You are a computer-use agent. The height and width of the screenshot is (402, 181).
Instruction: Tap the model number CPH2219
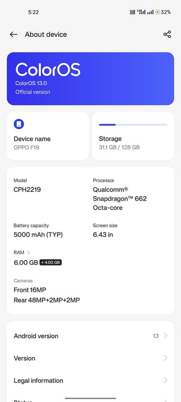[27, 190]
